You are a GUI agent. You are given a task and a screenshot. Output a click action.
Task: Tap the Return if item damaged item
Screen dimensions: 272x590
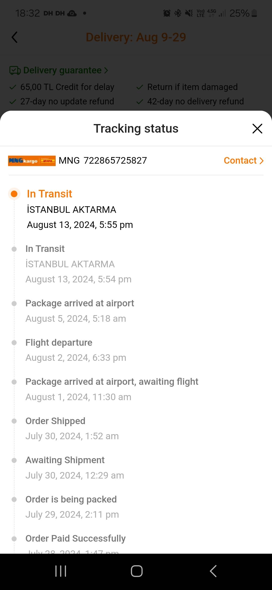coord(192,87)
